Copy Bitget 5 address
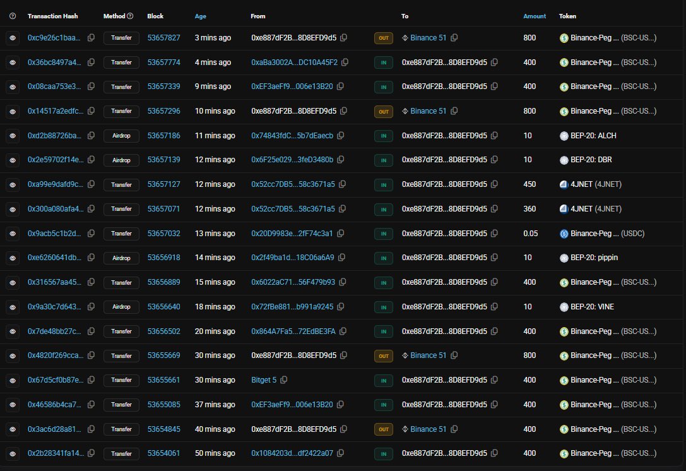Viewport: 686px width, 471px height. click(283, 380)
